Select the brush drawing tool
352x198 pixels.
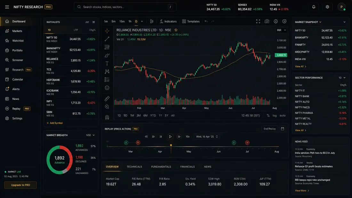point(107,55)
